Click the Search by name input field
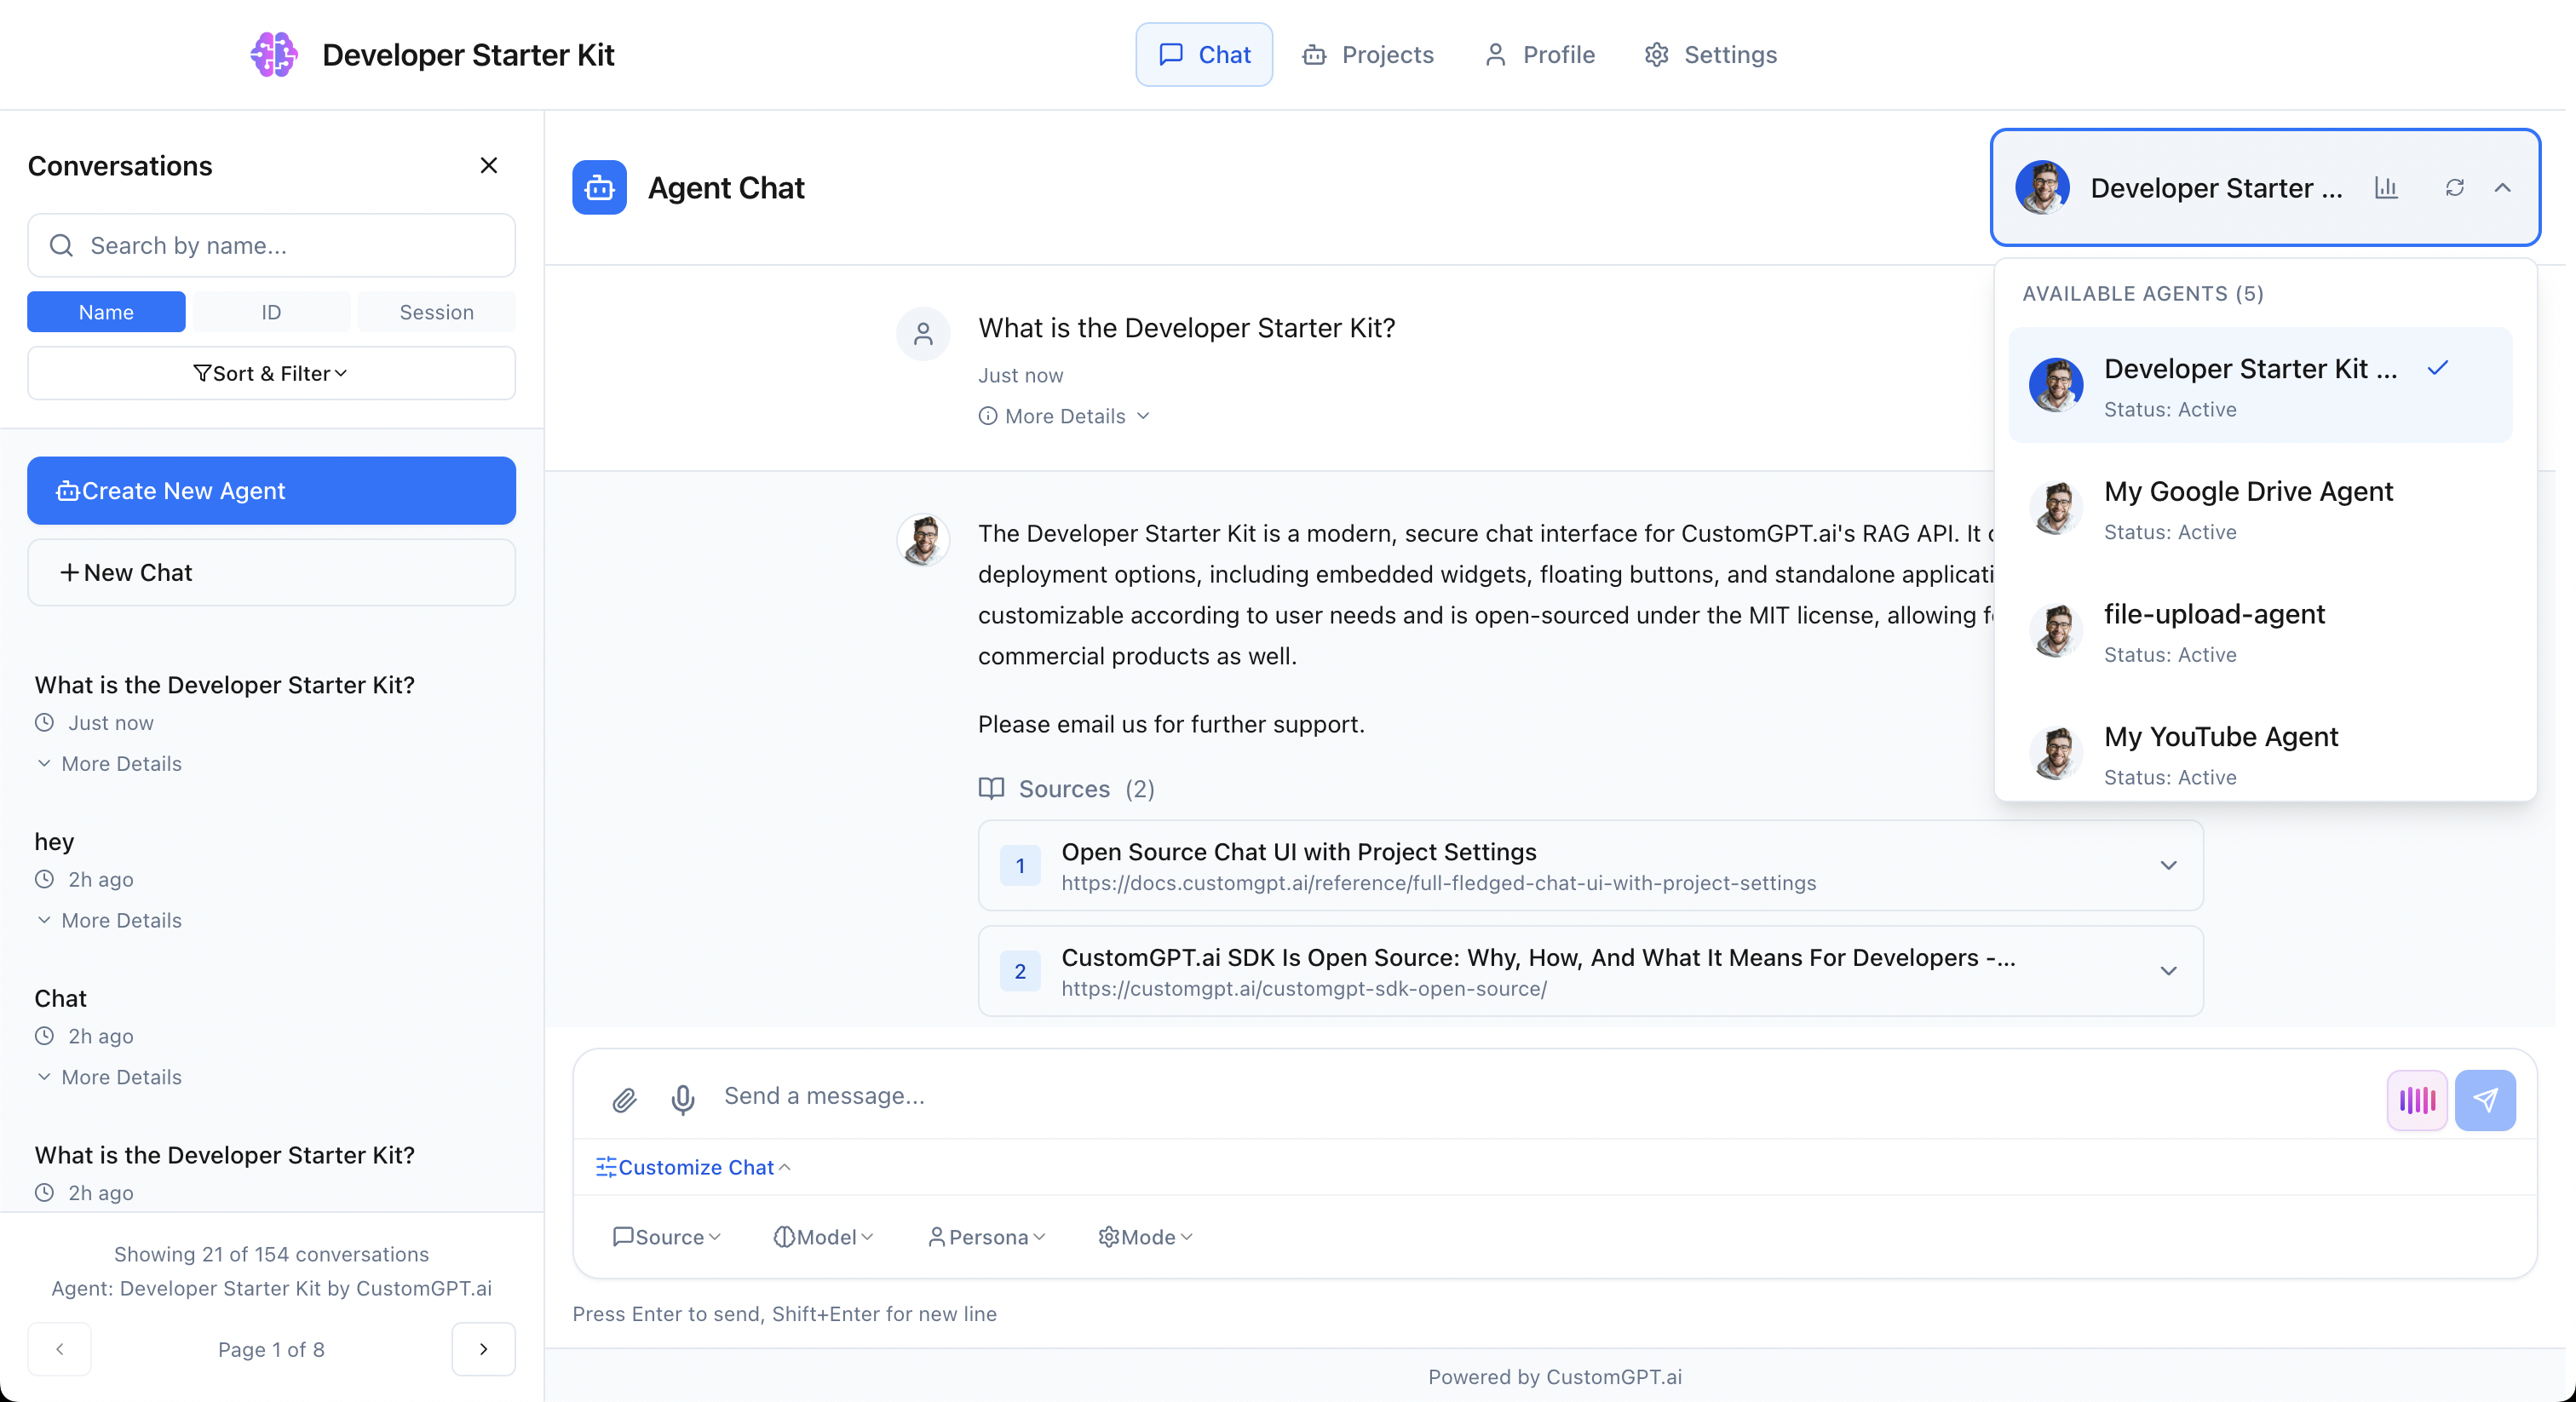The width and height of the screenshot is (2576, 1402). point(290,246)
